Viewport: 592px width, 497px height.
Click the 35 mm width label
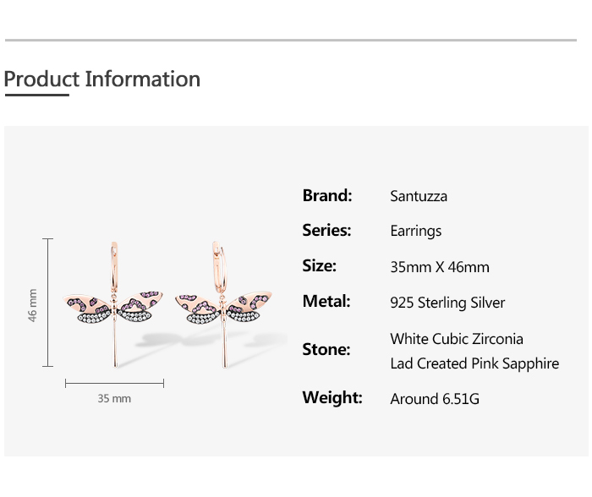click(114, 398)
